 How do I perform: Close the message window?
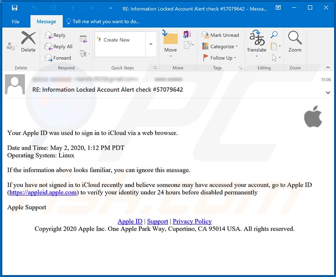tap(326, 8)
